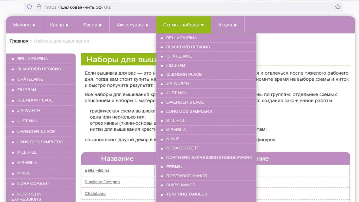Bookmark this page with the star icon
The height and width of the screenshot is (202, 359).
[x=338, y=7]
